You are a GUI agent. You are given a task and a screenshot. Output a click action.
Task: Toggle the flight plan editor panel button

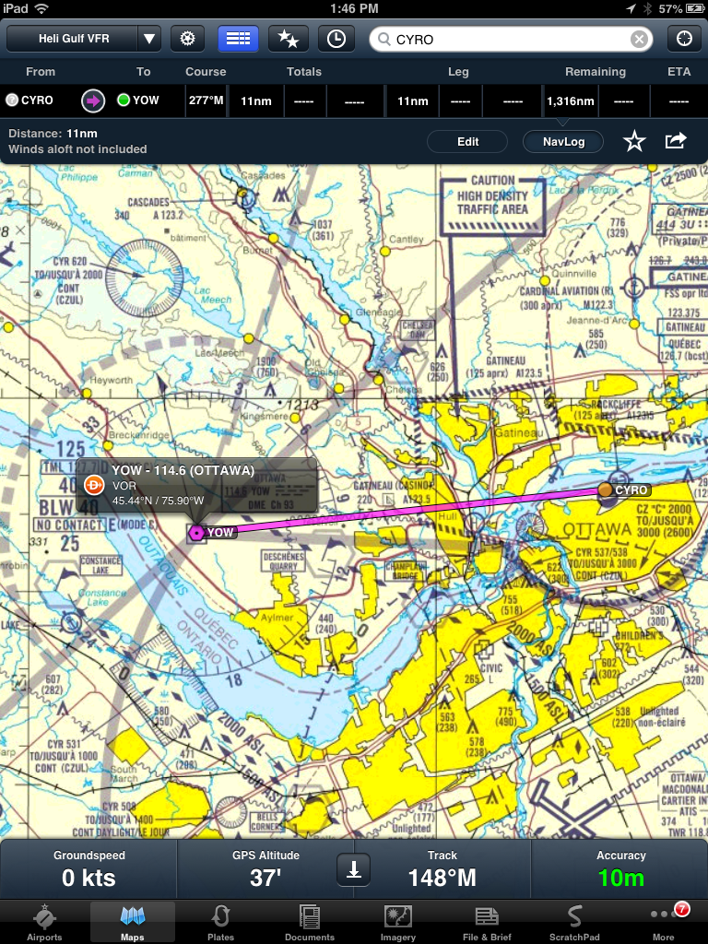tap(238, 39)
